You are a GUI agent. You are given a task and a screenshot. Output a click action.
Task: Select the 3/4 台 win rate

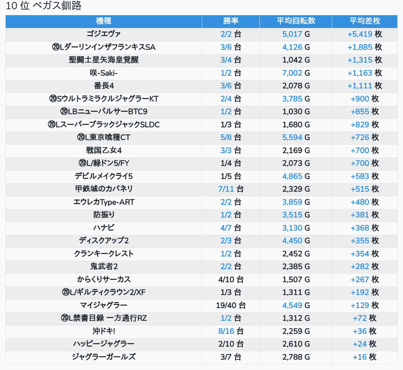230,60
